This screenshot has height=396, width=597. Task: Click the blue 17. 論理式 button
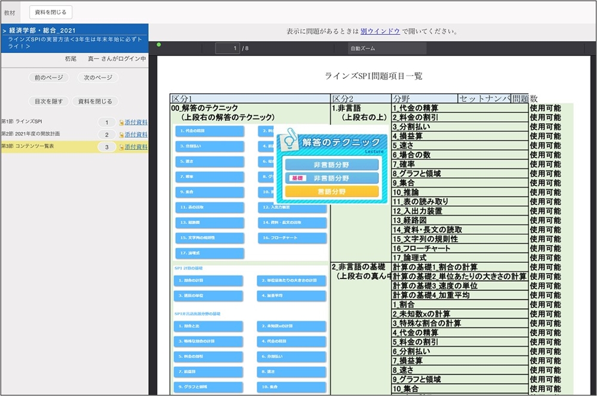[x=210, y=253]
